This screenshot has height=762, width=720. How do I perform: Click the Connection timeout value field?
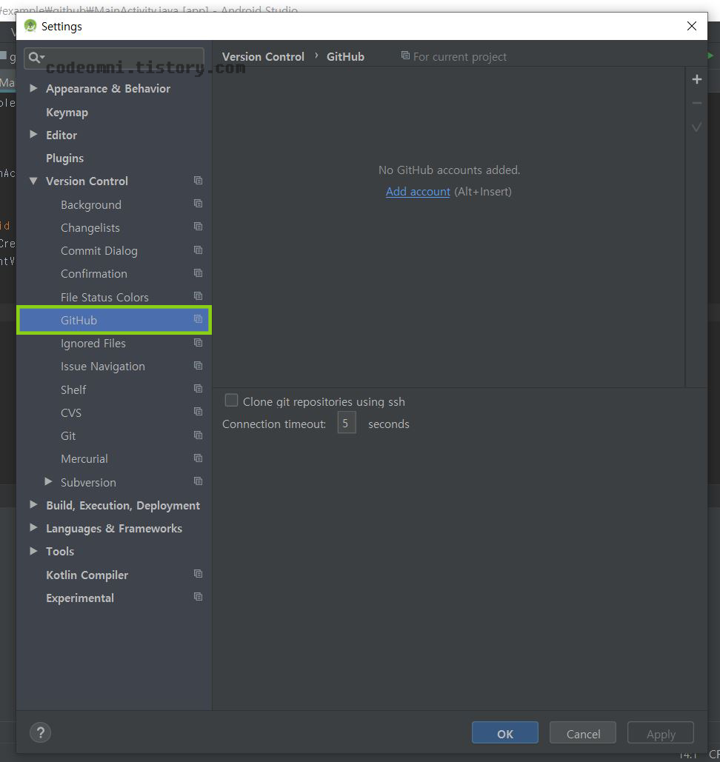point(347,423)
